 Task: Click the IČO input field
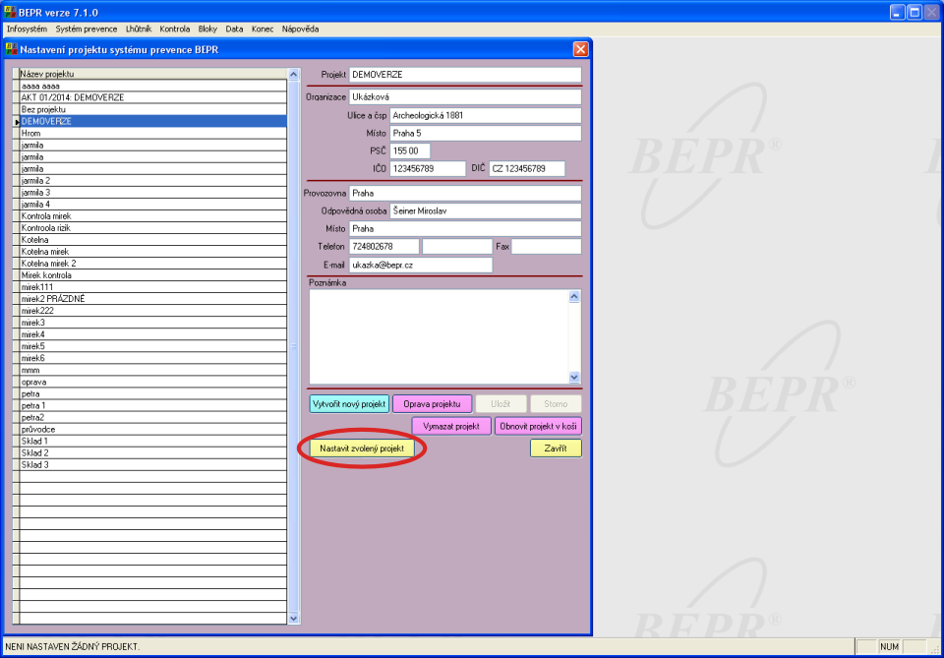[x=428, y=169]
